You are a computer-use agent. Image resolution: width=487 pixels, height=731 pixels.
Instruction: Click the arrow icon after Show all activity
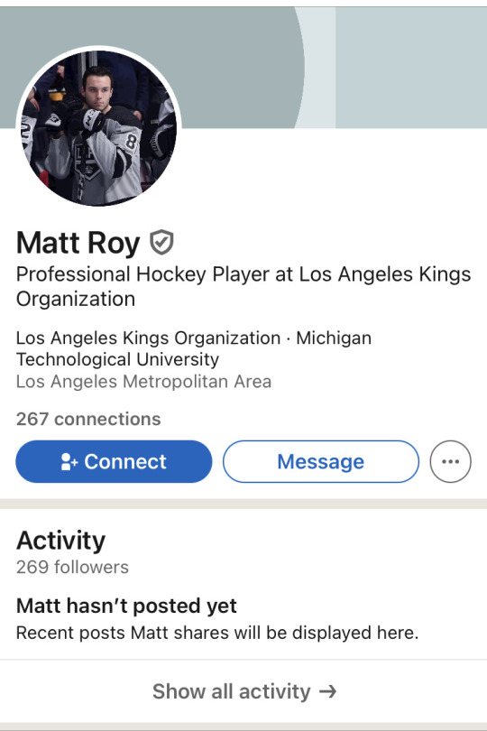pyautogui.click(x=327, y=691)
